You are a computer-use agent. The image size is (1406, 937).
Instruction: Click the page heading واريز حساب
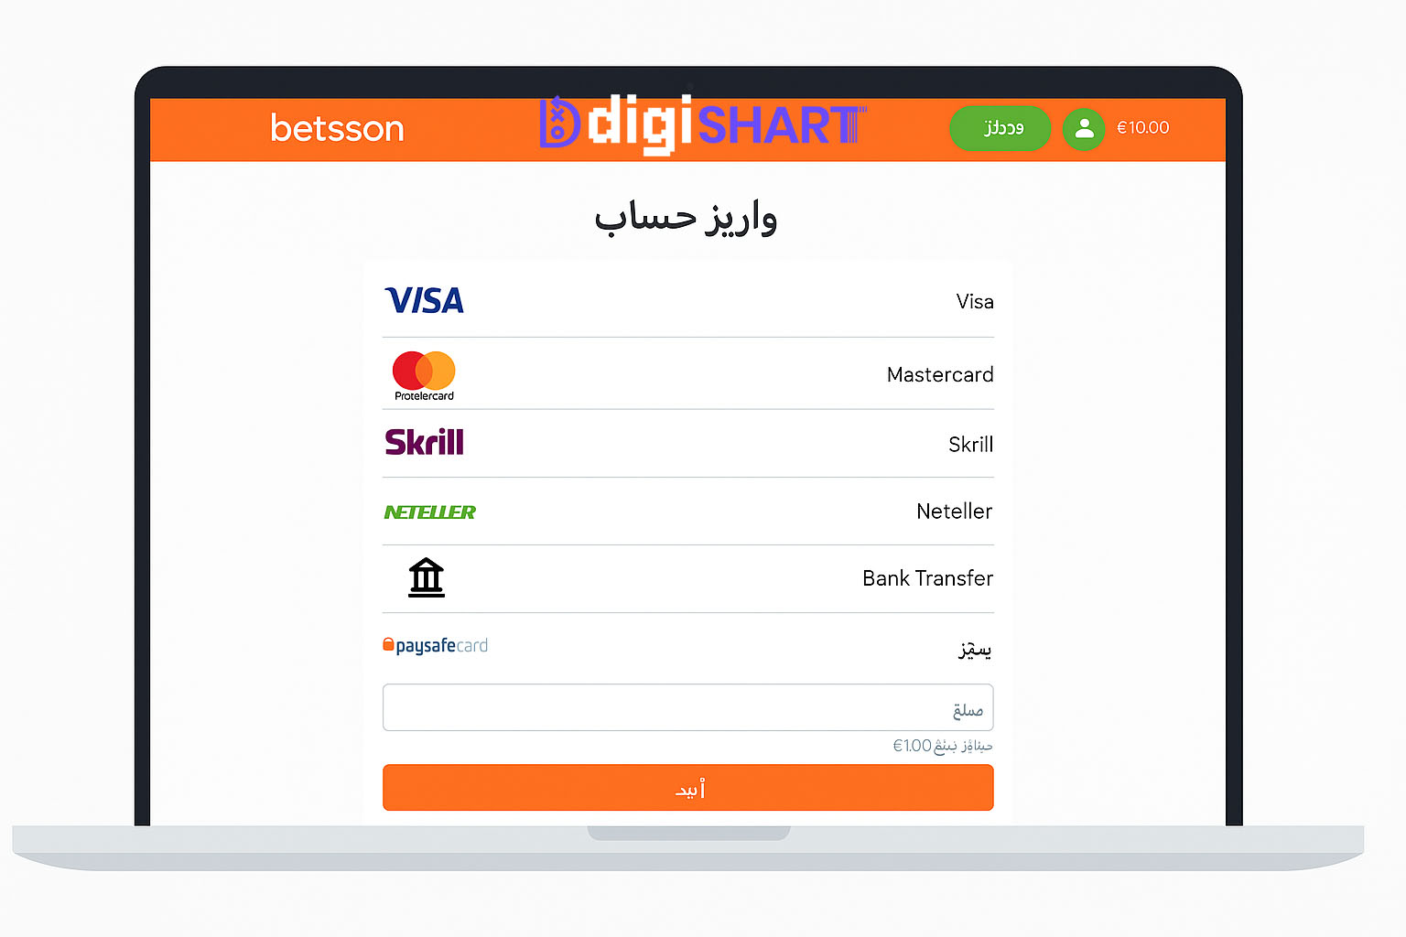(x=686, y=218)
